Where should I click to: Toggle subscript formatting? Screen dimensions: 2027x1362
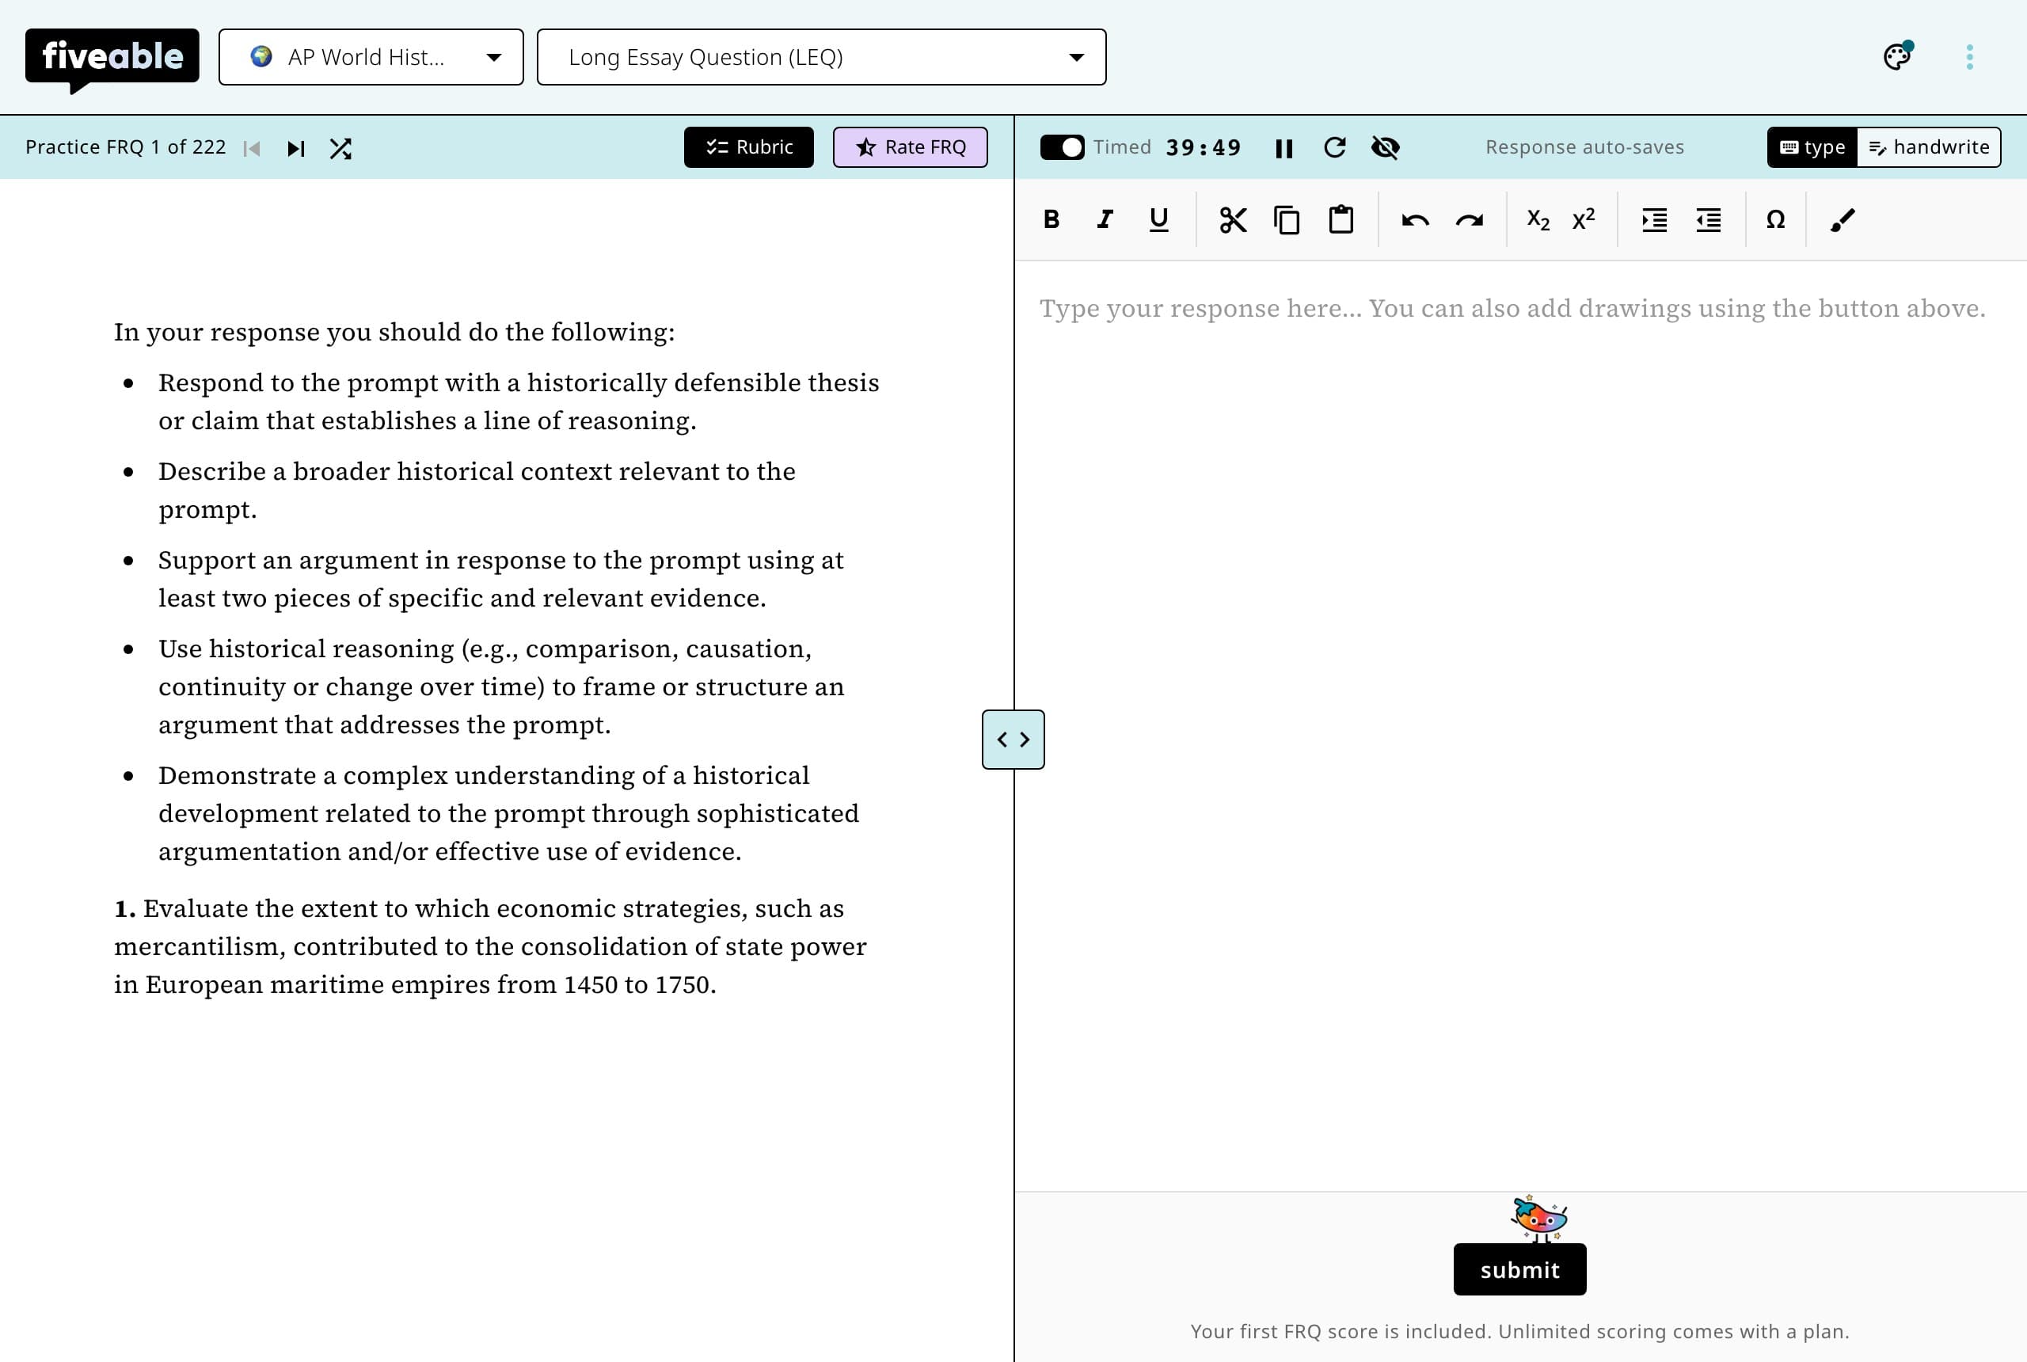(x=1538, y=220)
